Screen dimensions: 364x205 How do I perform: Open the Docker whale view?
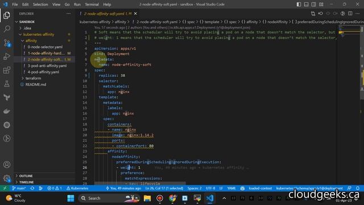7,111
